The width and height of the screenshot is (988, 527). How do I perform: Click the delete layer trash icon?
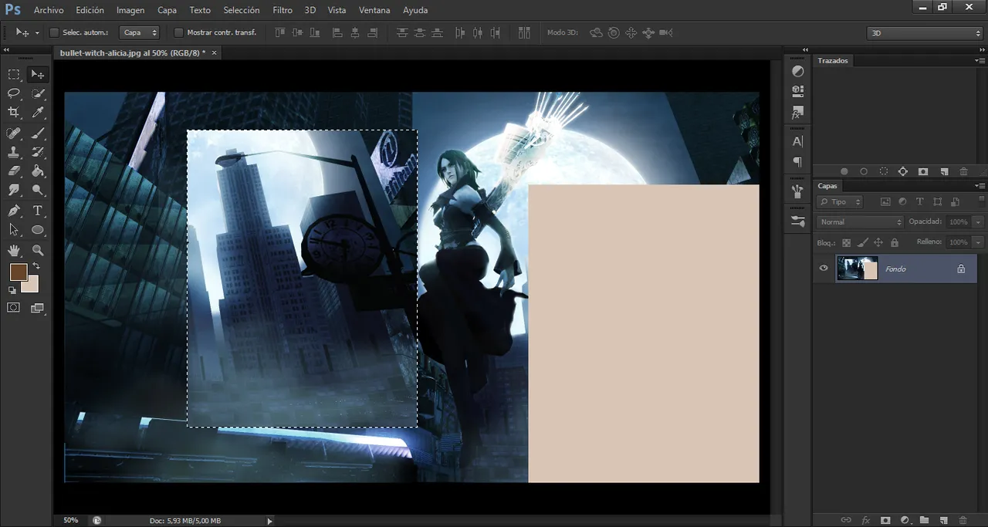pyautogui.click(x=963, y=520)
